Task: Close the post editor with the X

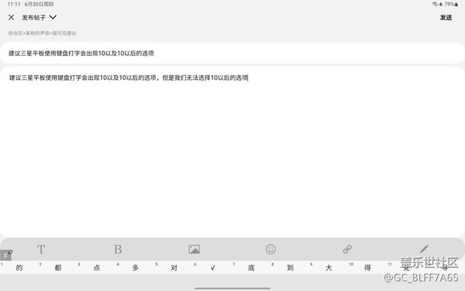Action: pyautogui.click(x=11, y=17)
